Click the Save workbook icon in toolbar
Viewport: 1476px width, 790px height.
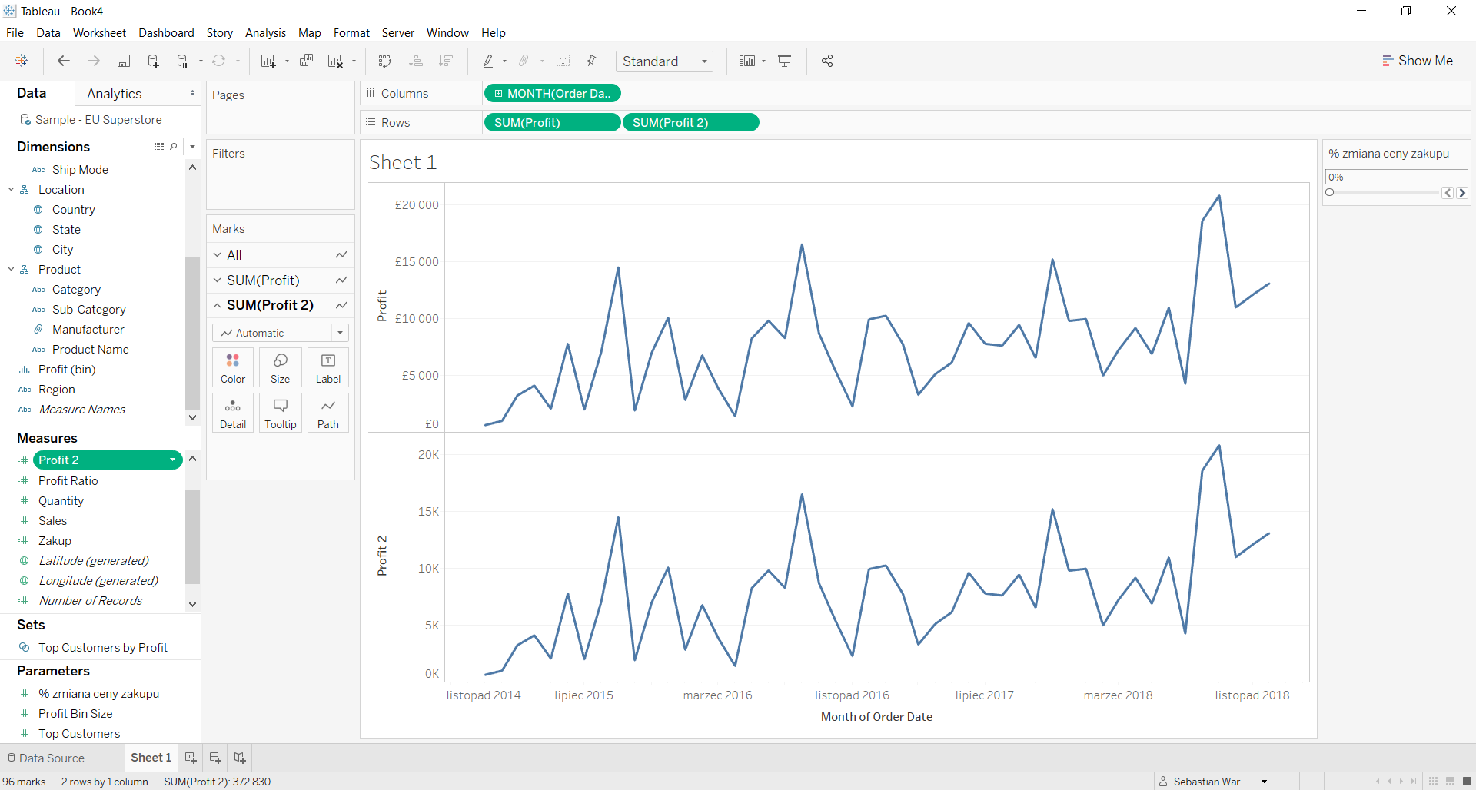tap(123, 61)
